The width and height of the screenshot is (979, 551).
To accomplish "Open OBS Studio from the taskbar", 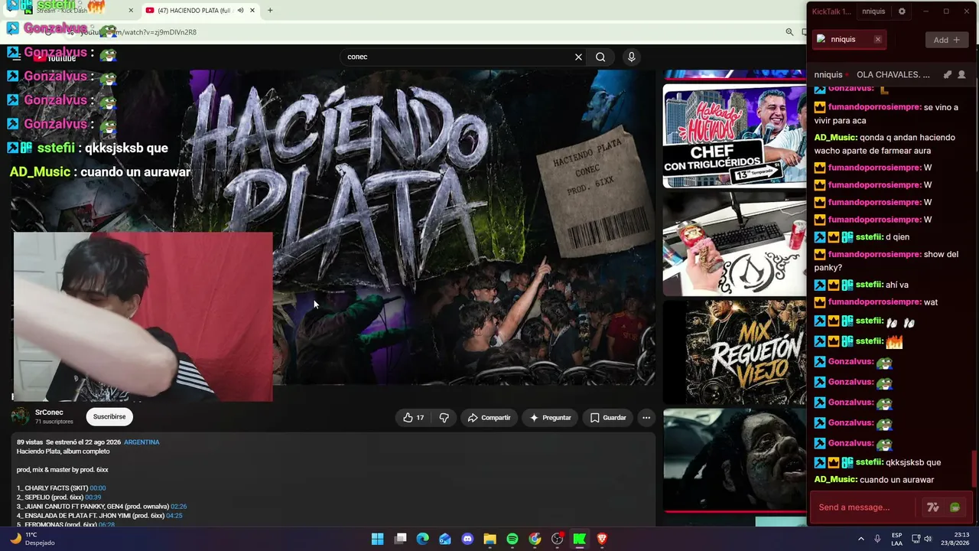I will click(x=558, y=539).
